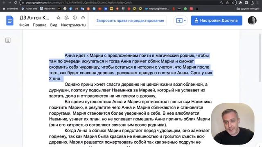Open the Gmail bookmark icon
262x147 pixels.
[x=77, y=9]
